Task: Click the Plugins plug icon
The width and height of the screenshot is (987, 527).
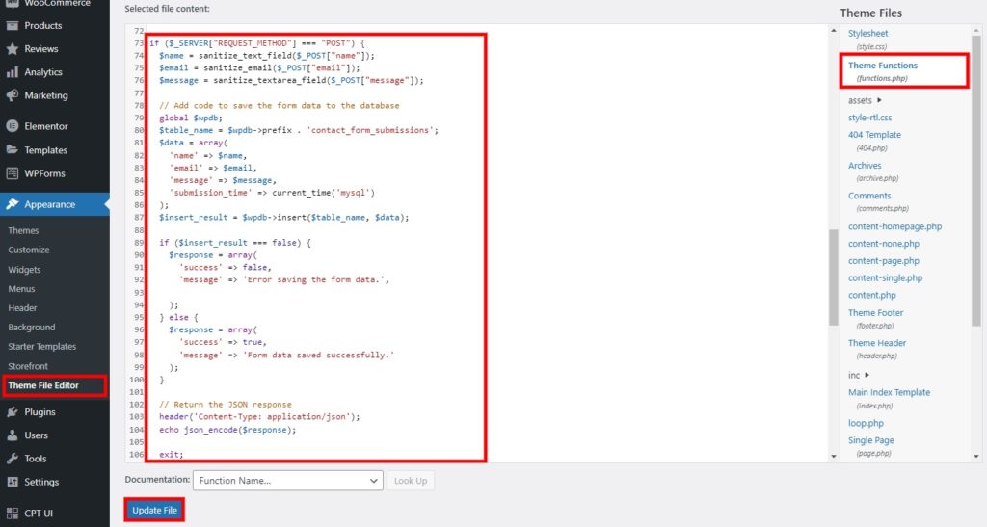Action: coord(12,412)
